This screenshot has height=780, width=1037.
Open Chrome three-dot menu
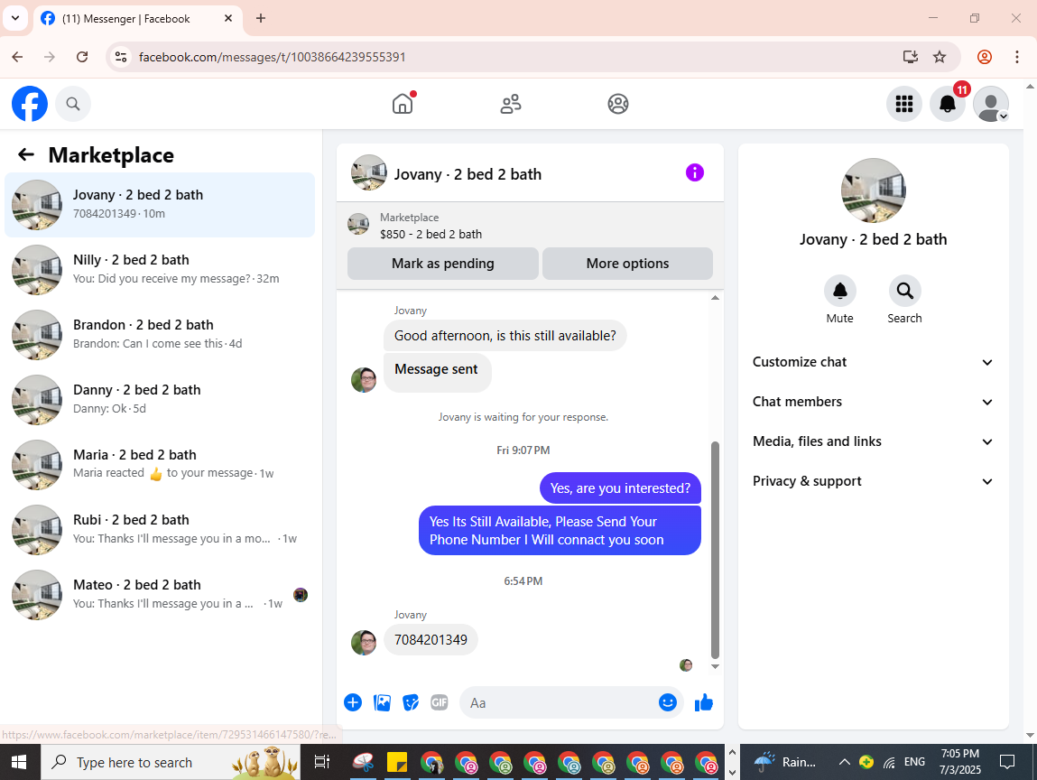click(x=1017, y=57)
